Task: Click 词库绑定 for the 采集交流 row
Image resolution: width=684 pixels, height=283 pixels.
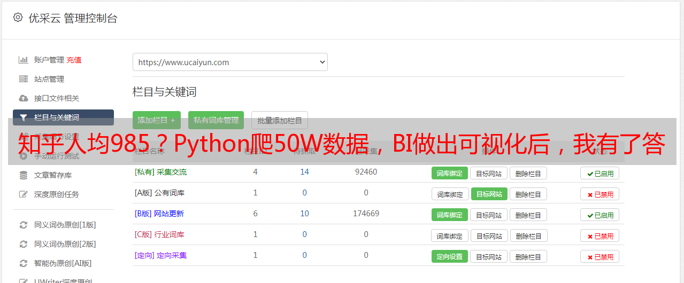Action: point(450,173)
